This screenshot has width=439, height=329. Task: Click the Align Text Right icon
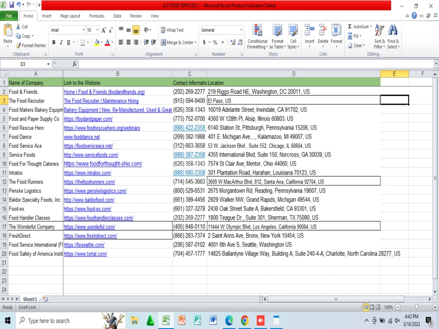coord(136,42)
